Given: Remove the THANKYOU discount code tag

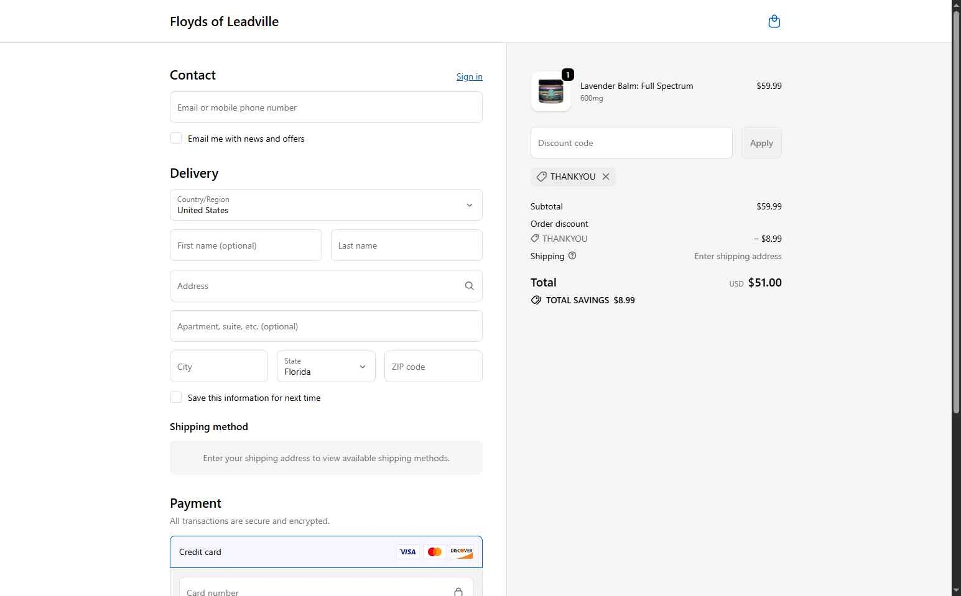Looking at the screenshot, I should [606, 177].
